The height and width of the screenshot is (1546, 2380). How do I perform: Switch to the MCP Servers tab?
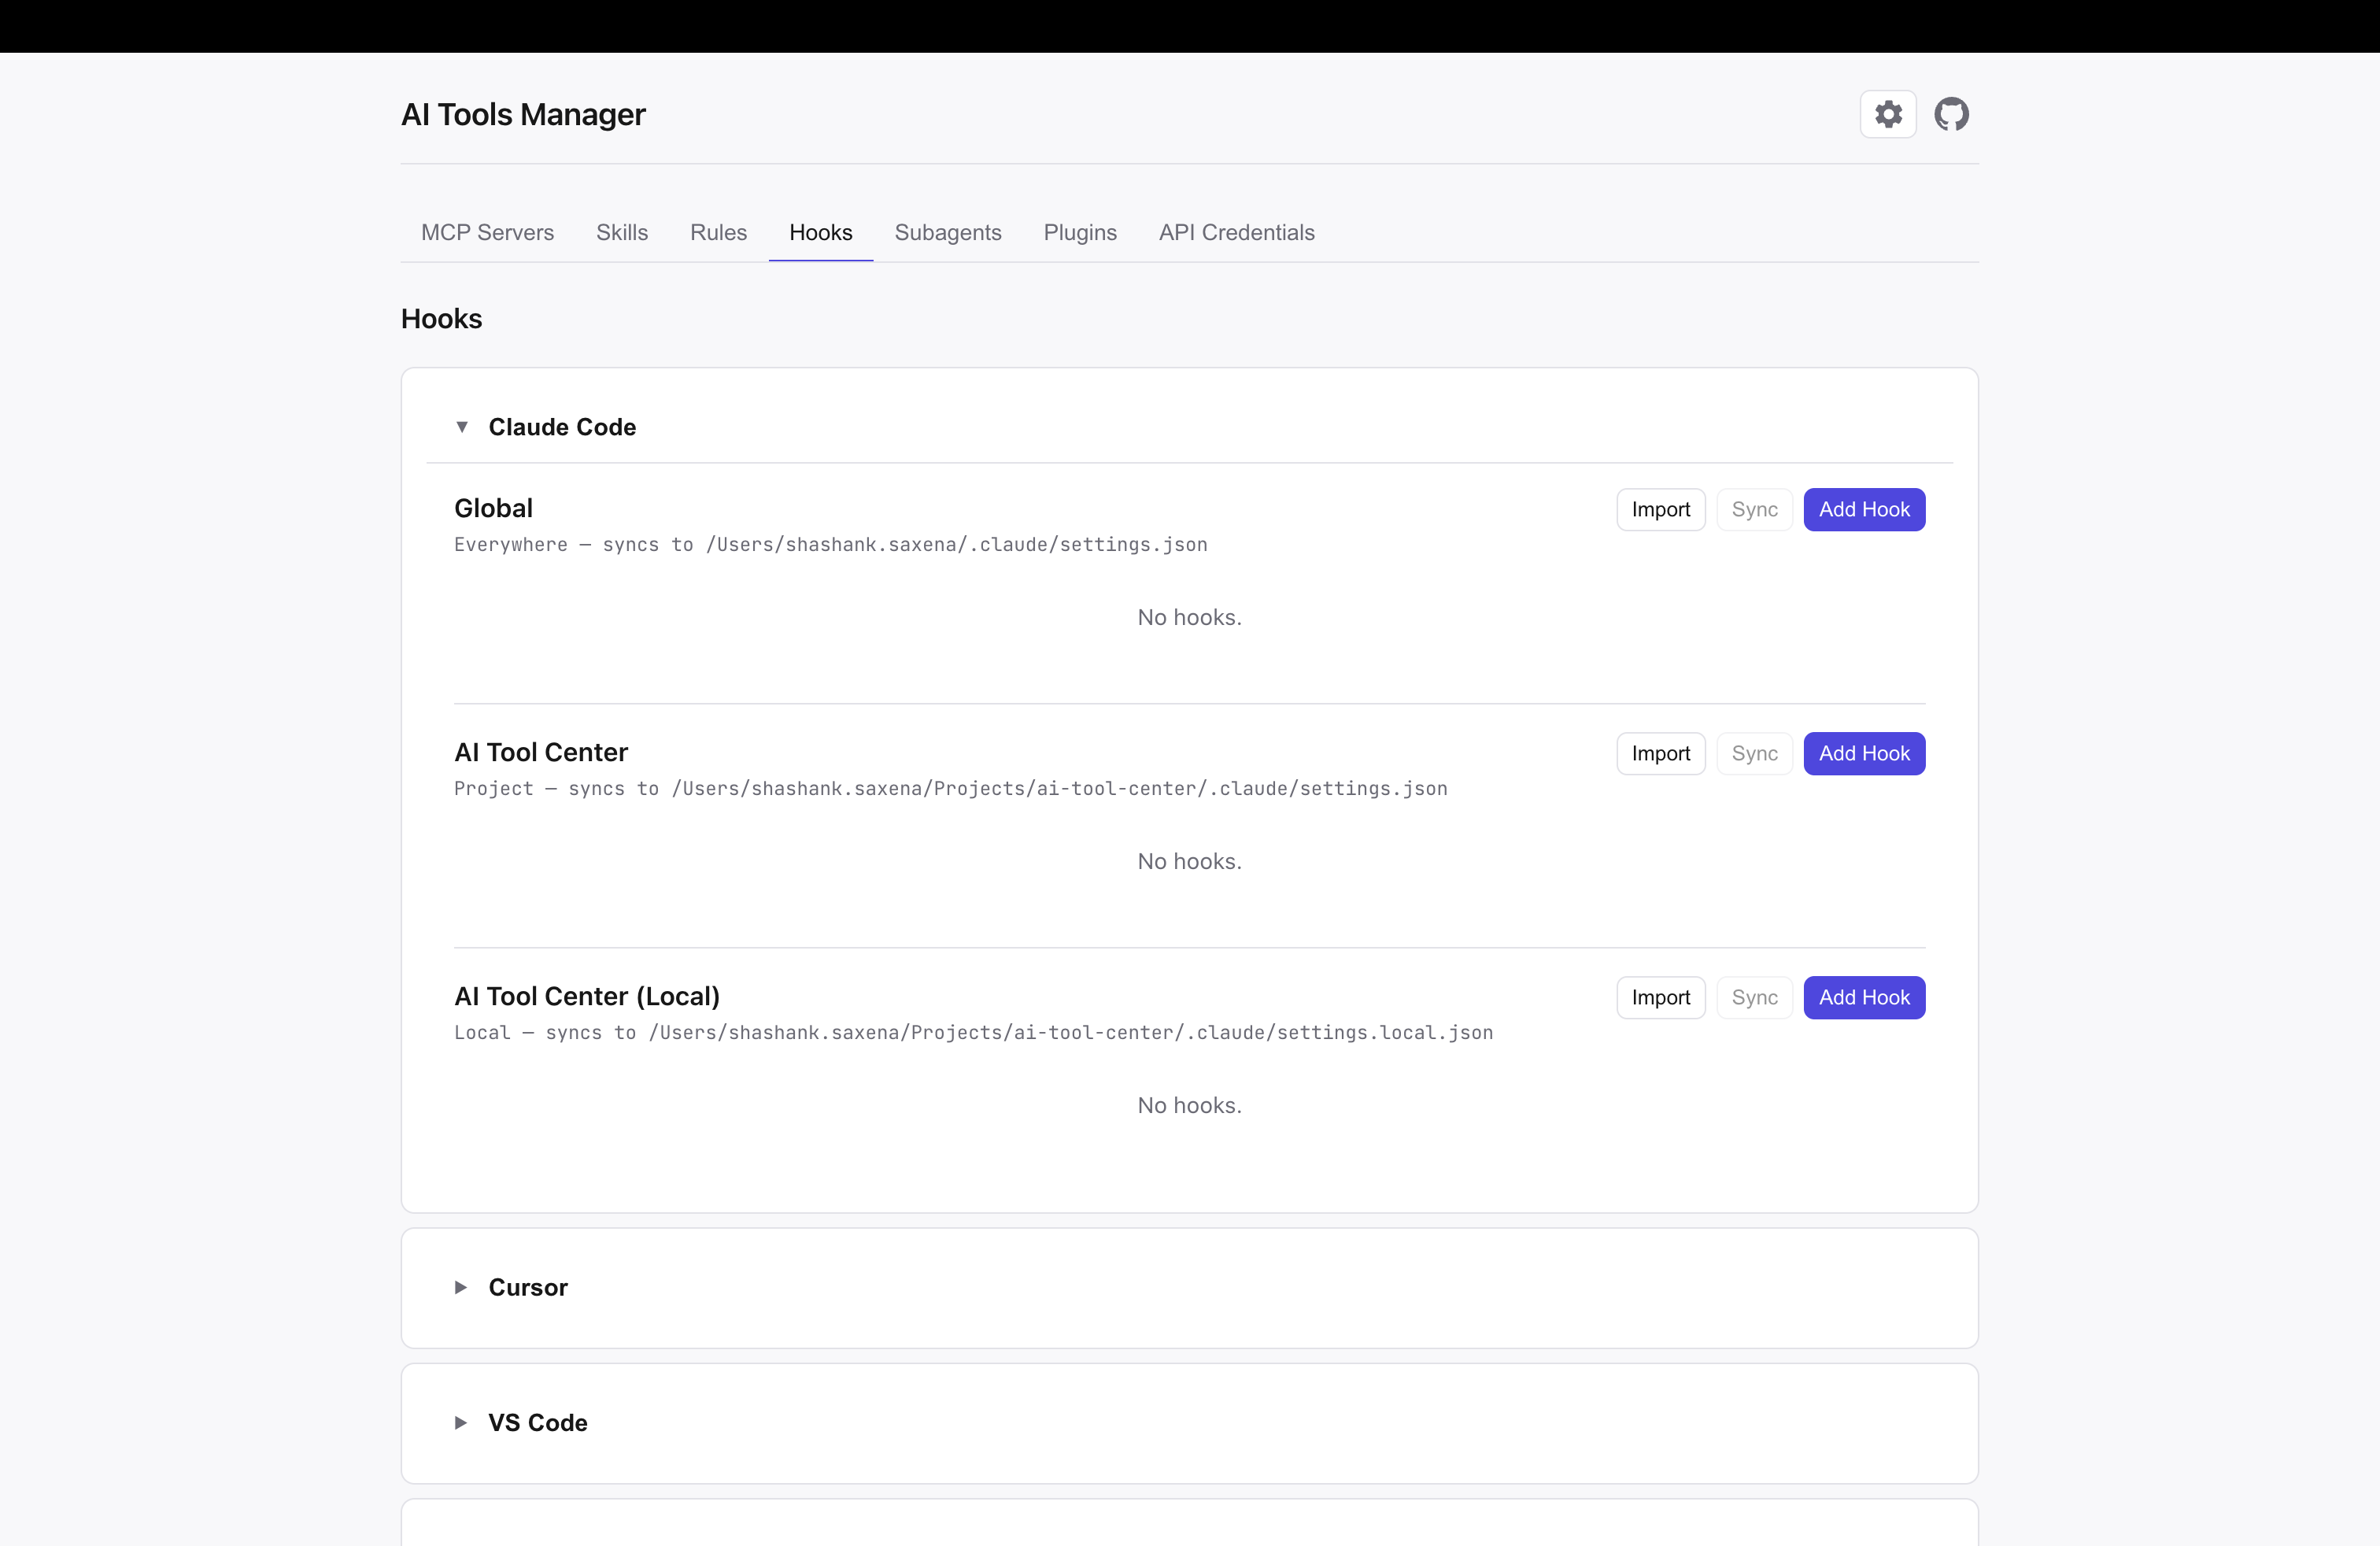(x=487, y=232)
